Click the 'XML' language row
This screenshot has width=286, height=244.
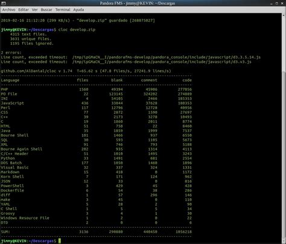click(x=96, y=144)
